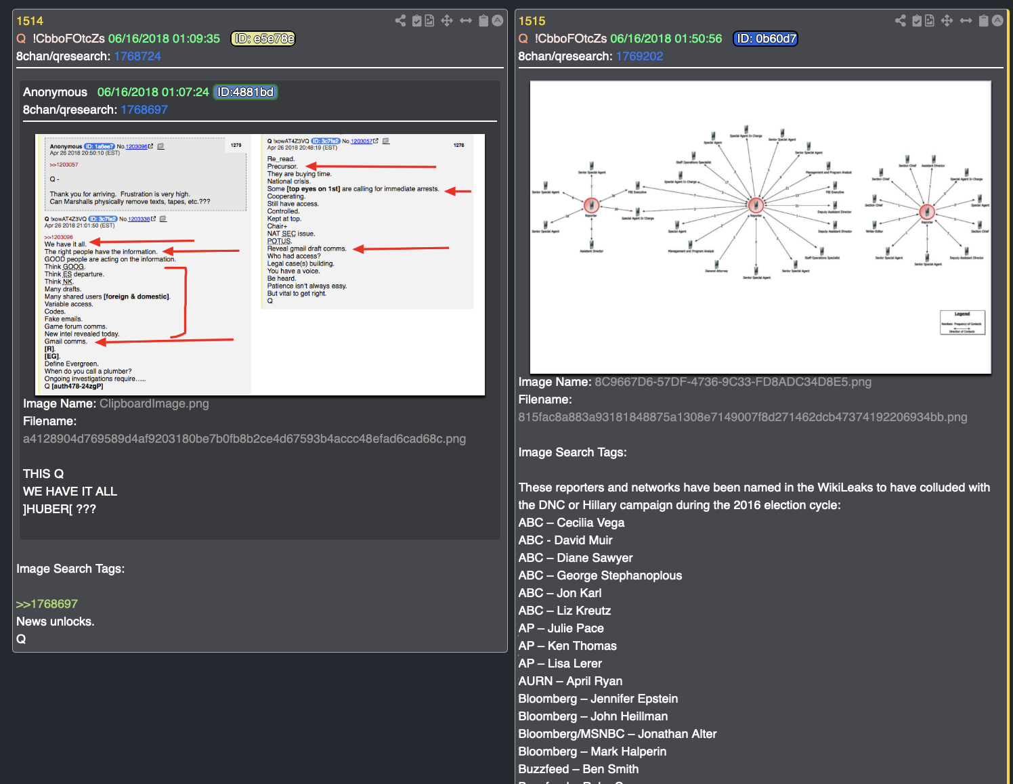Viewport: 1013px width, 784px height.
Task: Click the image file icon on post 1515
Action: [x=930, y=21]
